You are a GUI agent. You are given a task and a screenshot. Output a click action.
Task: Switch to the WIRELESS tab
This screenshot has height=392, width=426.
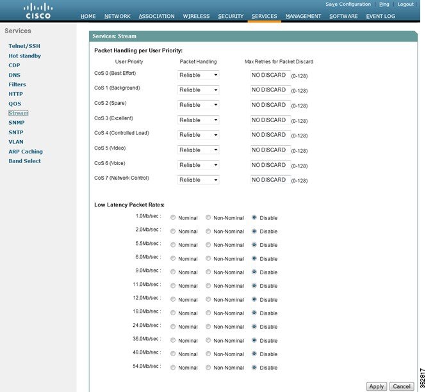196,16
